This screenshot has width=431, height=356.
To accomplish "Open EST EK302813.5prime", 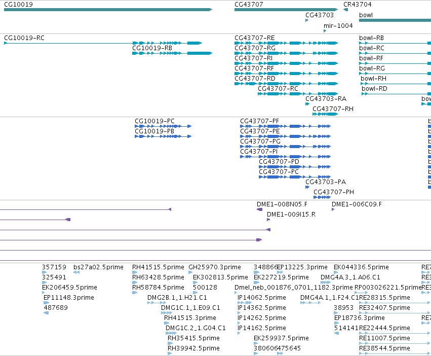I will pyautogui.click(x=195, y=282).
